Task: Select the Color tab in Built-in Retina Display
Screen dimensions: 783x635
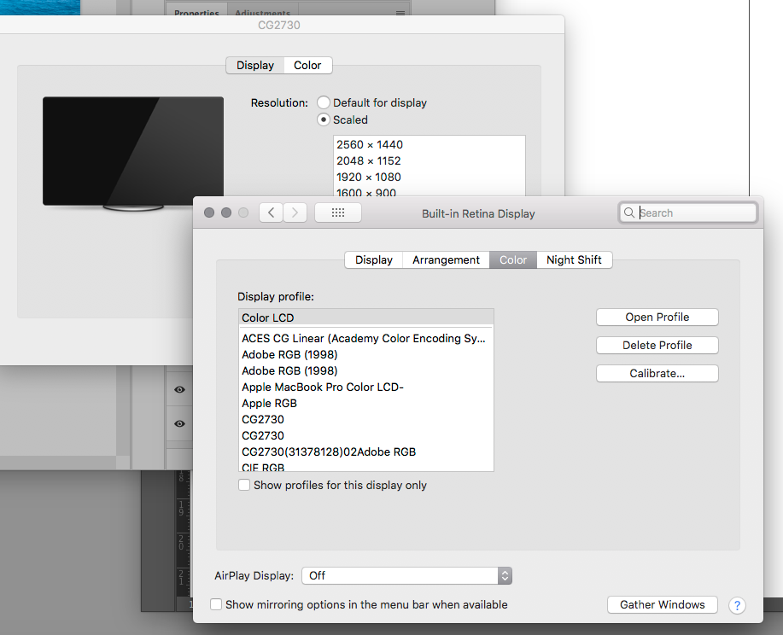Action: click(x=513, y=260)
